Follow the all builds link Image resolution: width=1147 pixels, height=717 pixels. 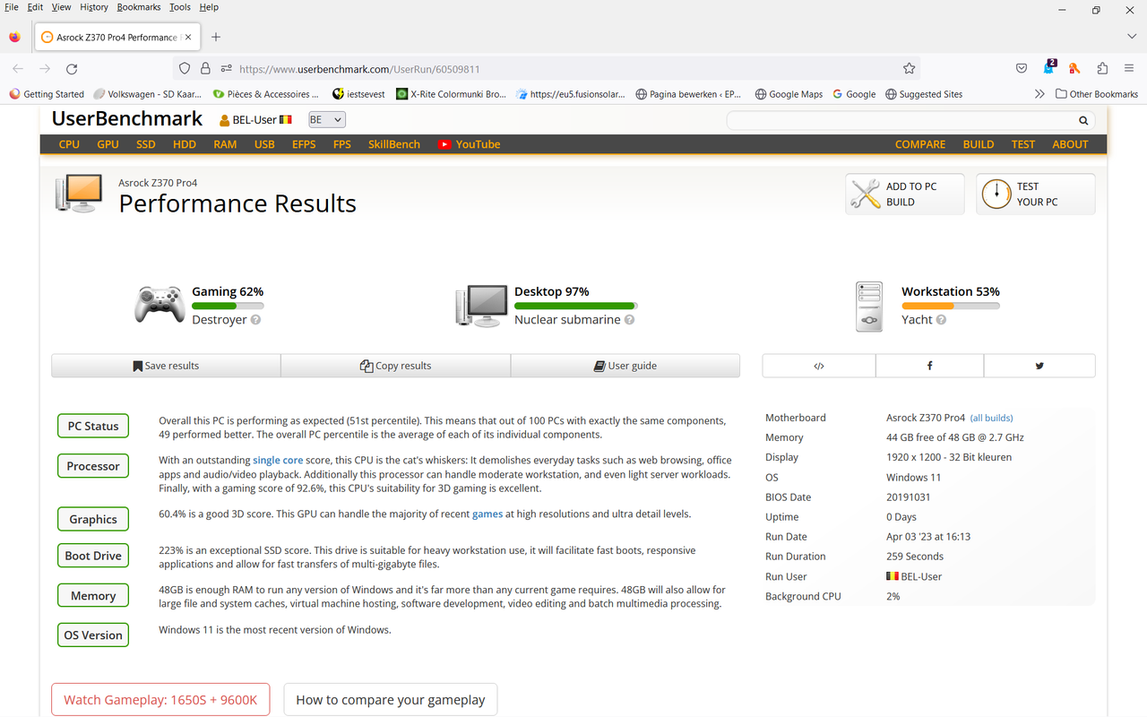click(992, 418)
